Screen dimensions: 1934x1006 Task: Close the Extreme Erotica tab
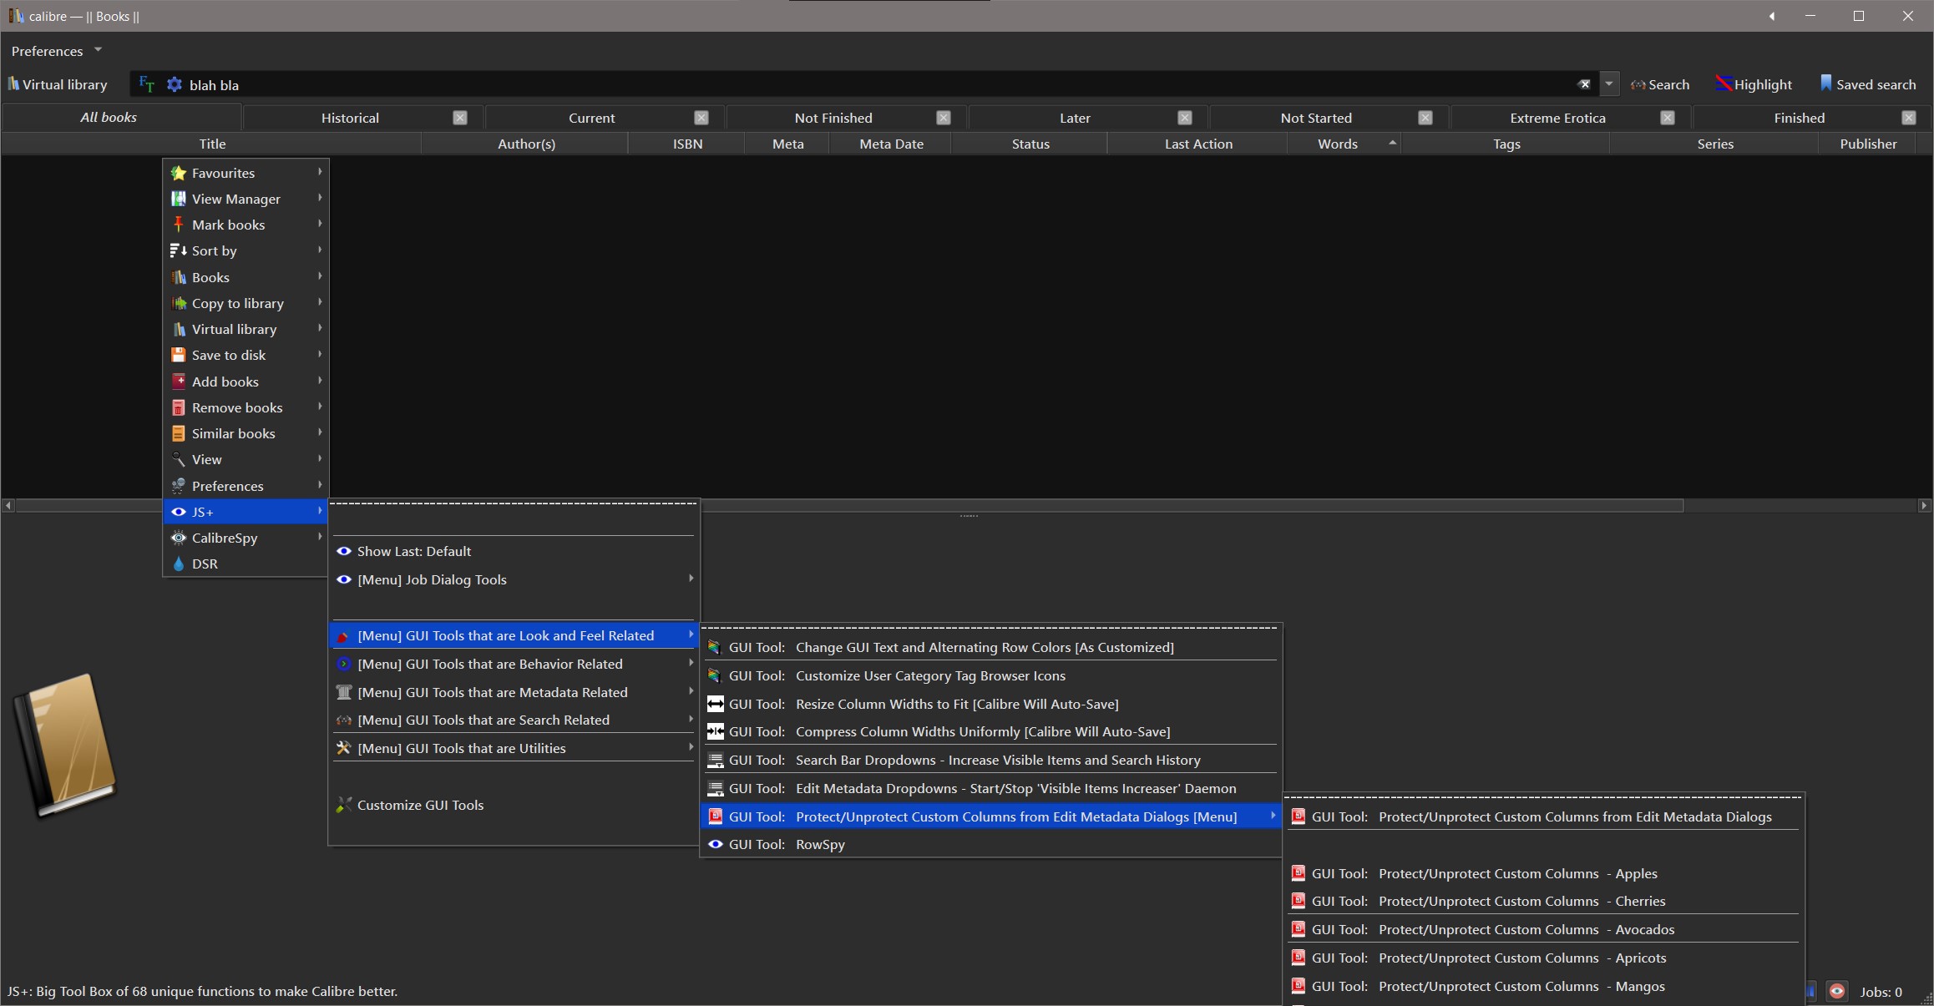pos(1667,118)
